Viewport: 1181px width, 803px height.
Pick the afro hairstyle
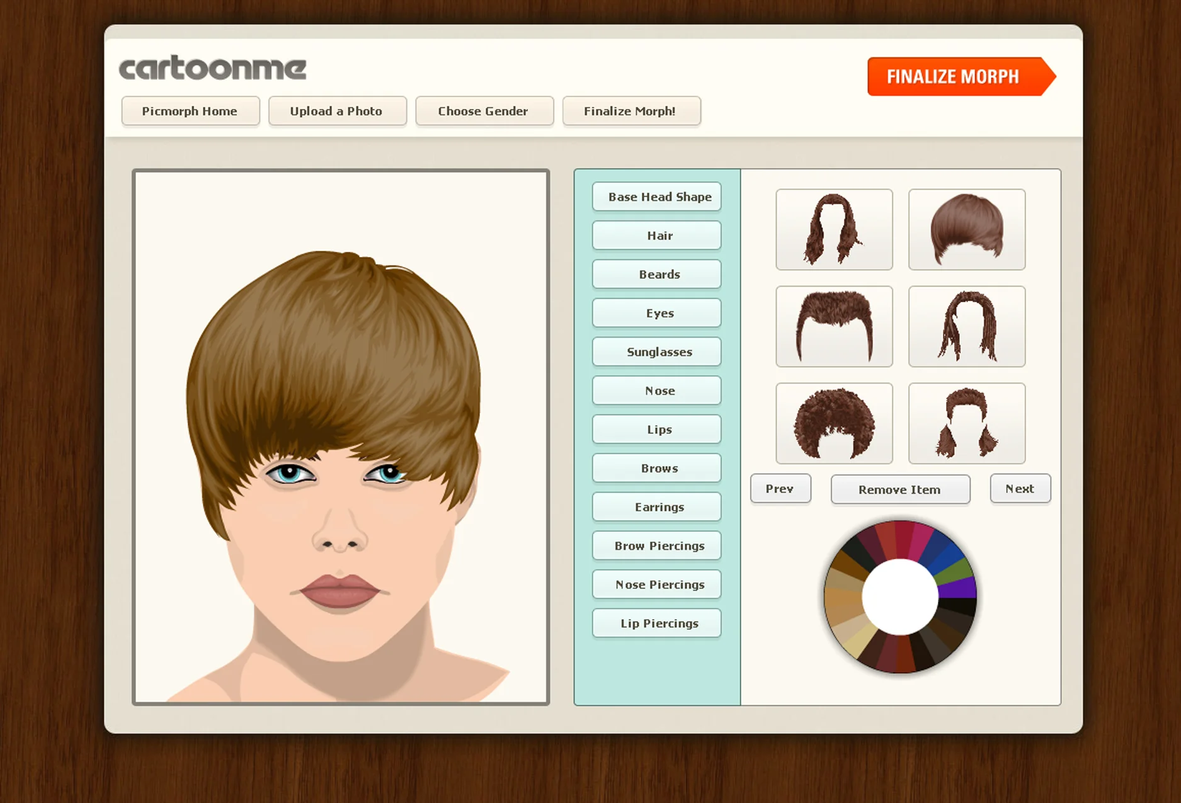[833, 423]
